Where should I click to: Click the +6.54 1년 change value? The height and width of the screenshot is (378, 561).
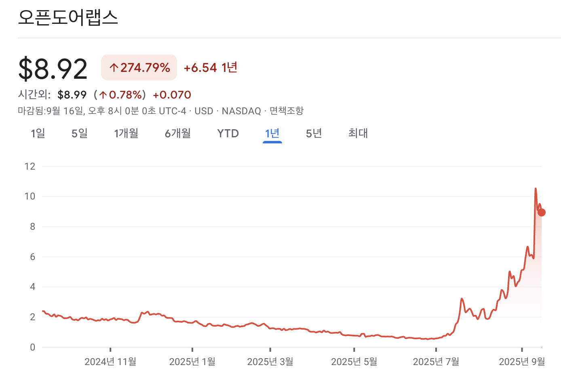(210, 67)
